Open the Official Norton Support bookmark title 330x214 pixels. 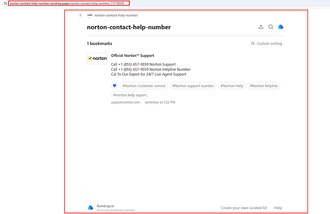132,55
